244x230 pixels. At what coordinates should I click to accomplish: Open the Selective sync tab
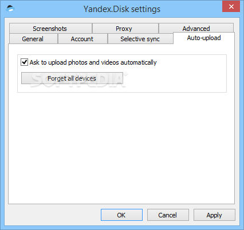pyautogui.click(x=140, y=39)
